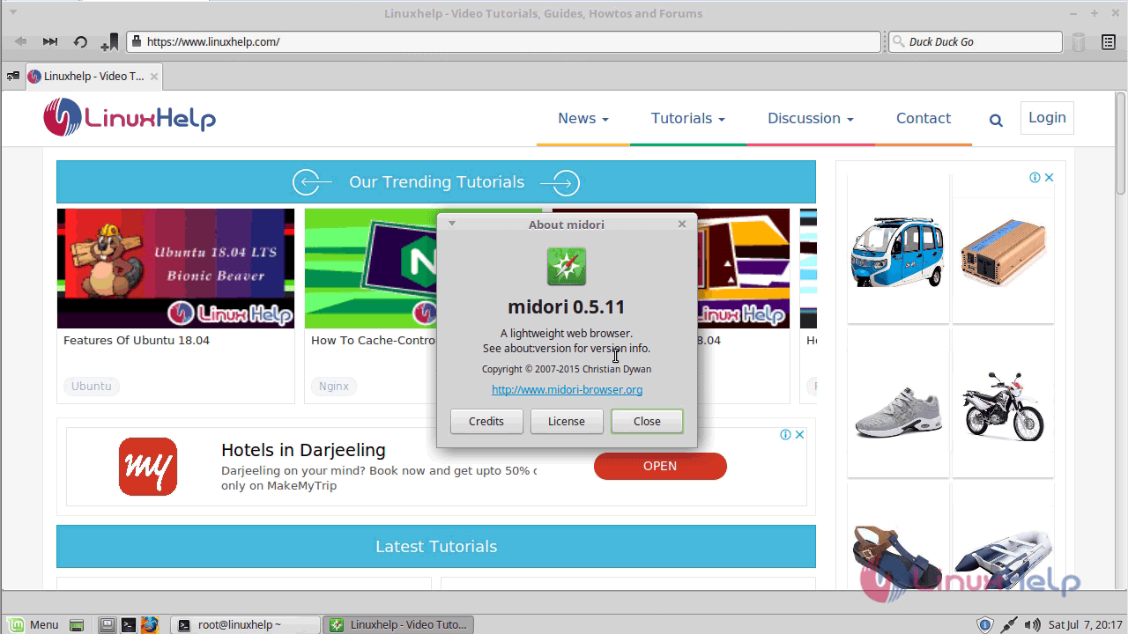Open the network tray icon

click(1010, 625)
